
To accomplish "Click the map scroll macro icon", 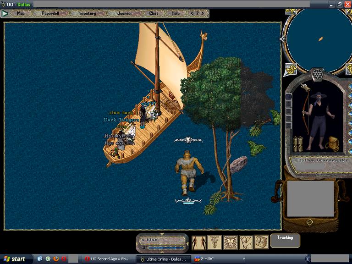I will [246, 242].
